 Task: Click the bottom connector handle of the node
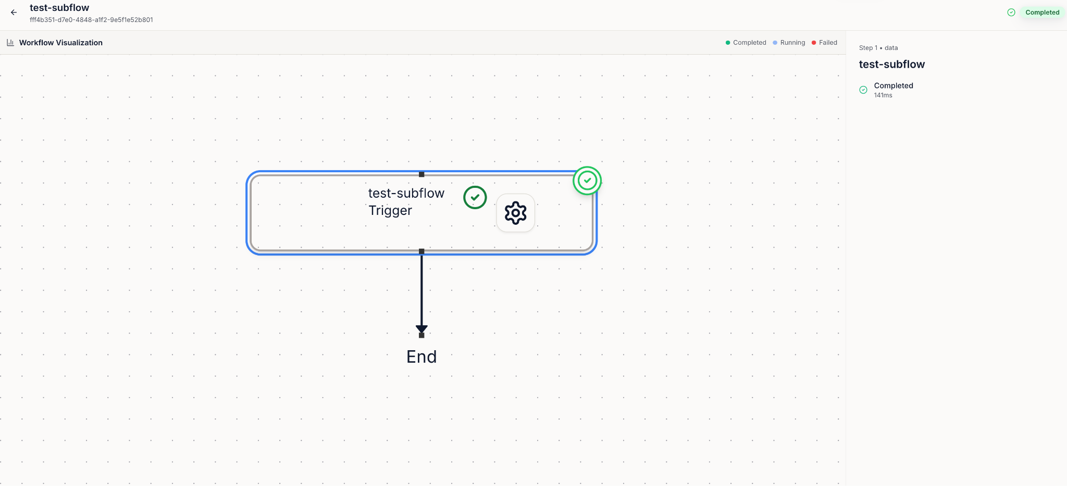click(x=421, y=251)
